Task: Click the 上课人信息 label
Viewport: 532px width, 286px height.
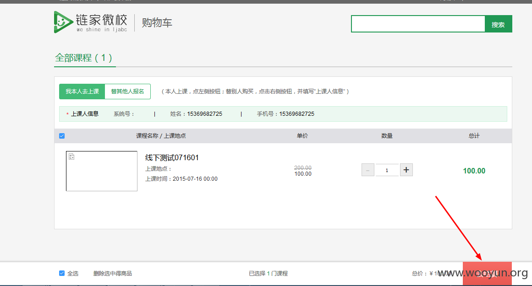Action: (85, 114)
